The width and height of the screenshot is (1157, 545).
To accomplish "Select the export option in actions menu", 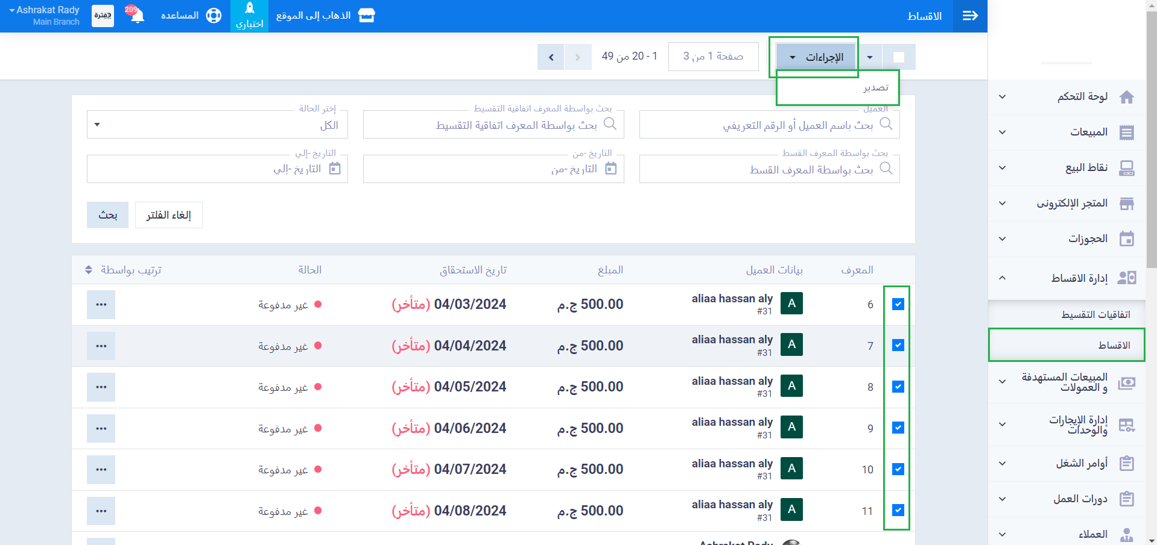I will pos(875,88).
